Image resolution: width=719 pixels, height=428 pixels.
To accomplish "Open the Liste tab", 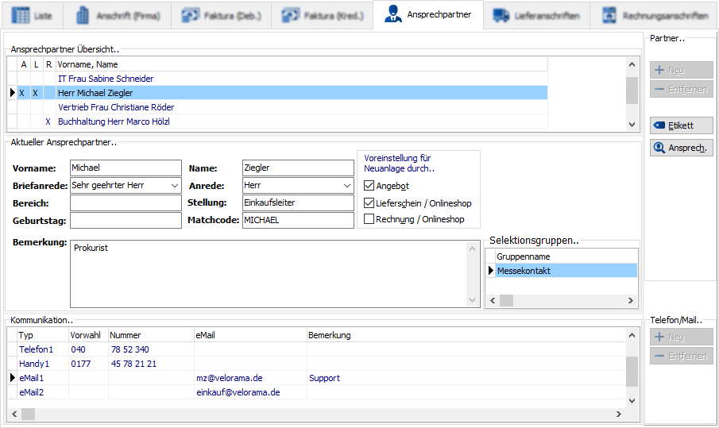I will tap(32, 16).
